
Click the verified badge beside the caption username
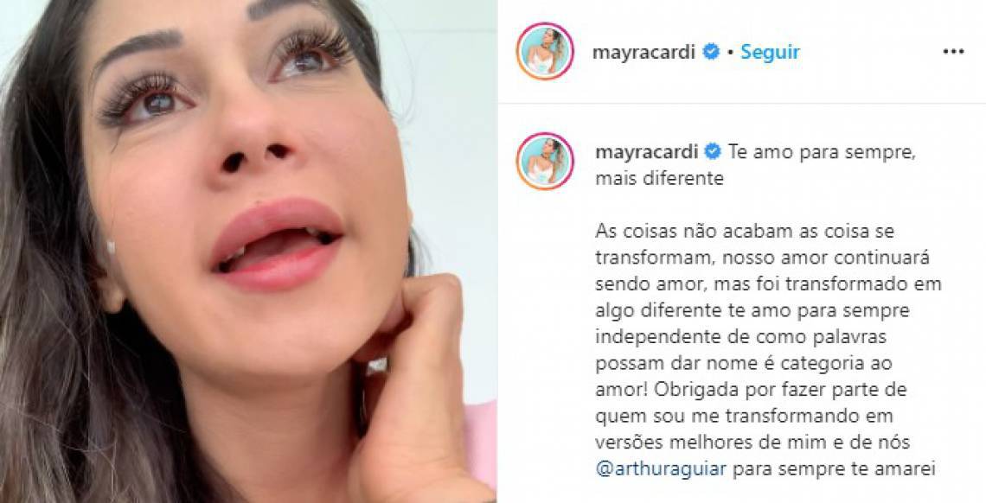(713, 151)
